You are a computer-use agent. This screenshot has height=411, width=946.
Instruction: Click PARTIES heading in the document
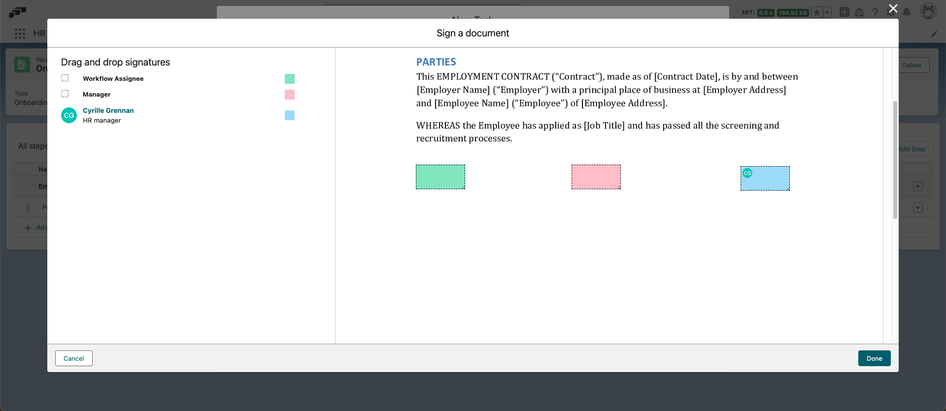click(x=436, y=62)
